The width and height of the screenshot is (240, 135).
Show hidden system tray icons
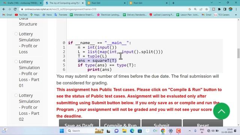(x=190, y=131)
